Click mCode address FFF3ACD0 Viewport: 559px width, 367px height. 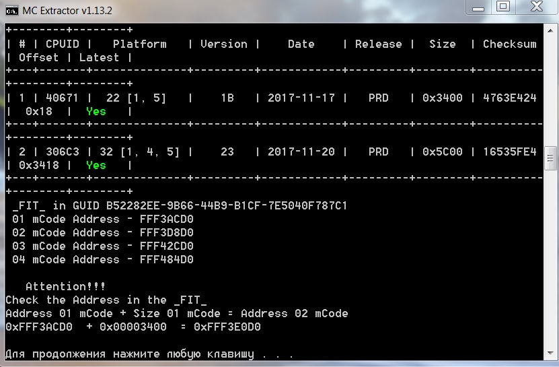pos(166,220)
